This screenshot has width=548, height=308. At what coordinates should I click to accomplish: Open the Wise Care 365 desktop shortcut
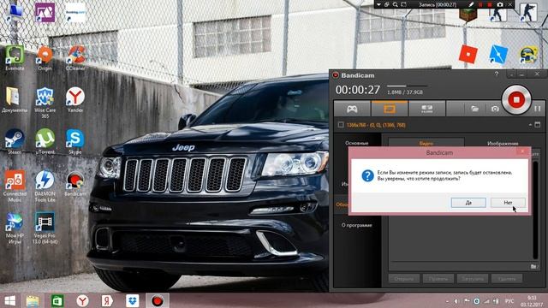point(45,103)
